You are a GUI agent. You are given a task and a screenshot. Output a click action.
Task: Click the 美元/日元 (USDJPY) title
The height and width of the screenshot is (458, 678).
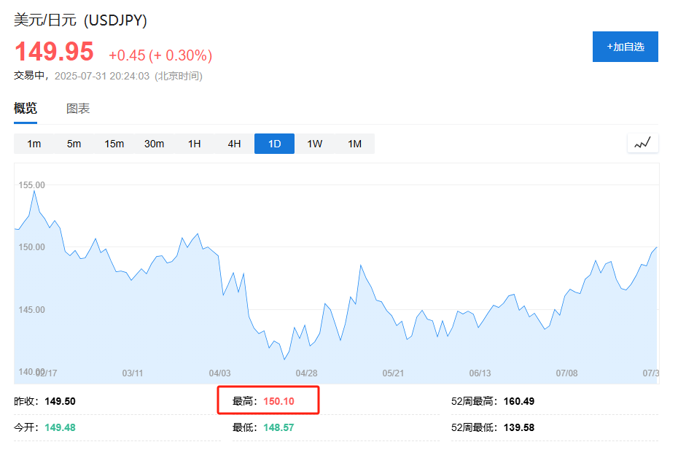80,20
